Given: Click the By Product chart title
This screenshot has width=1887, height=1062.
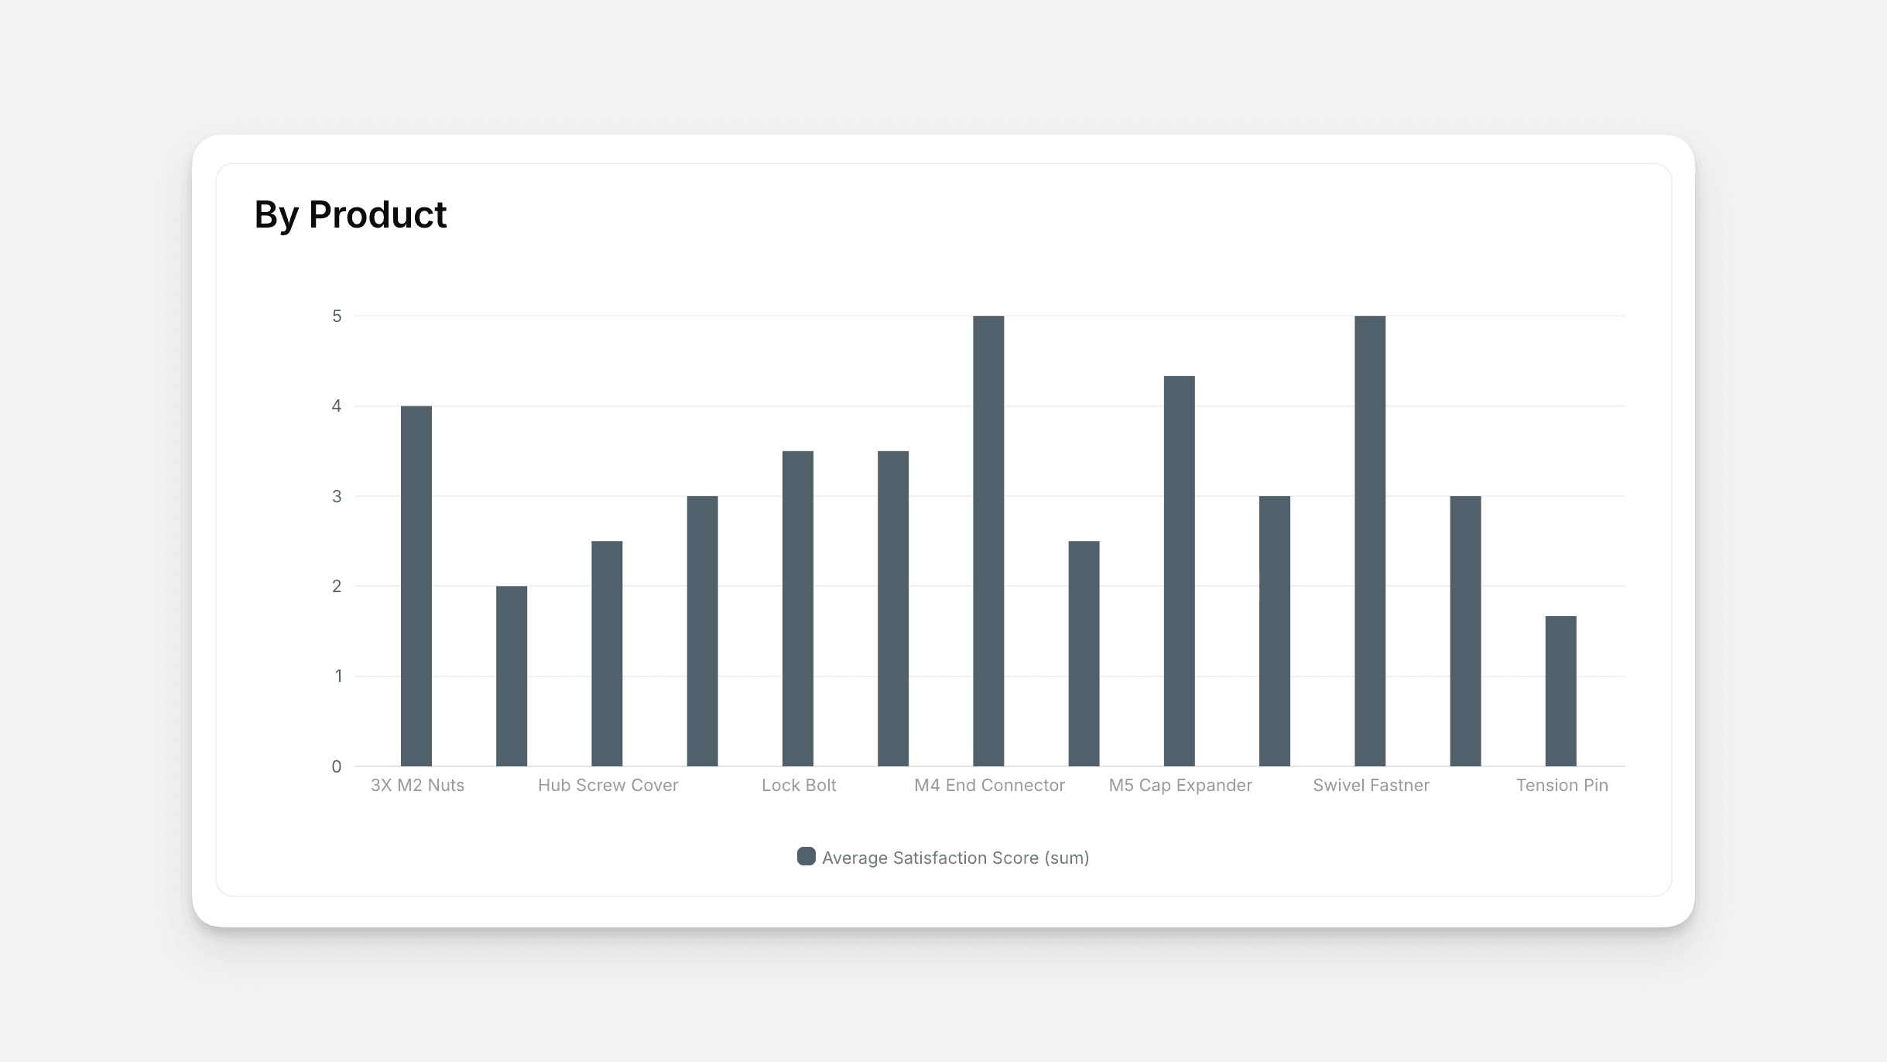Looking at the screenshot, I should (350, 214).
